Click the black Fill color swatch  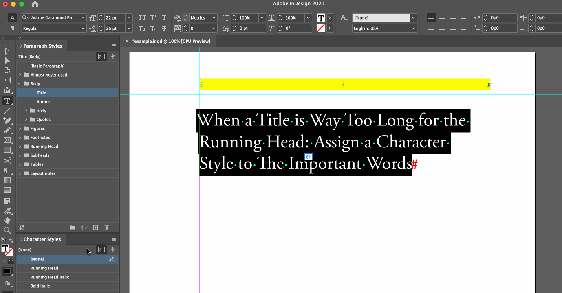pyautogui.click(x=7, y=271)
